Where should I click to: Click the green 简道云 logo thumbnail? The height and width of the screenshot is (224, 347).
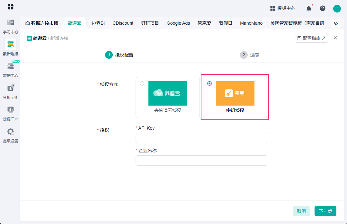167,93
